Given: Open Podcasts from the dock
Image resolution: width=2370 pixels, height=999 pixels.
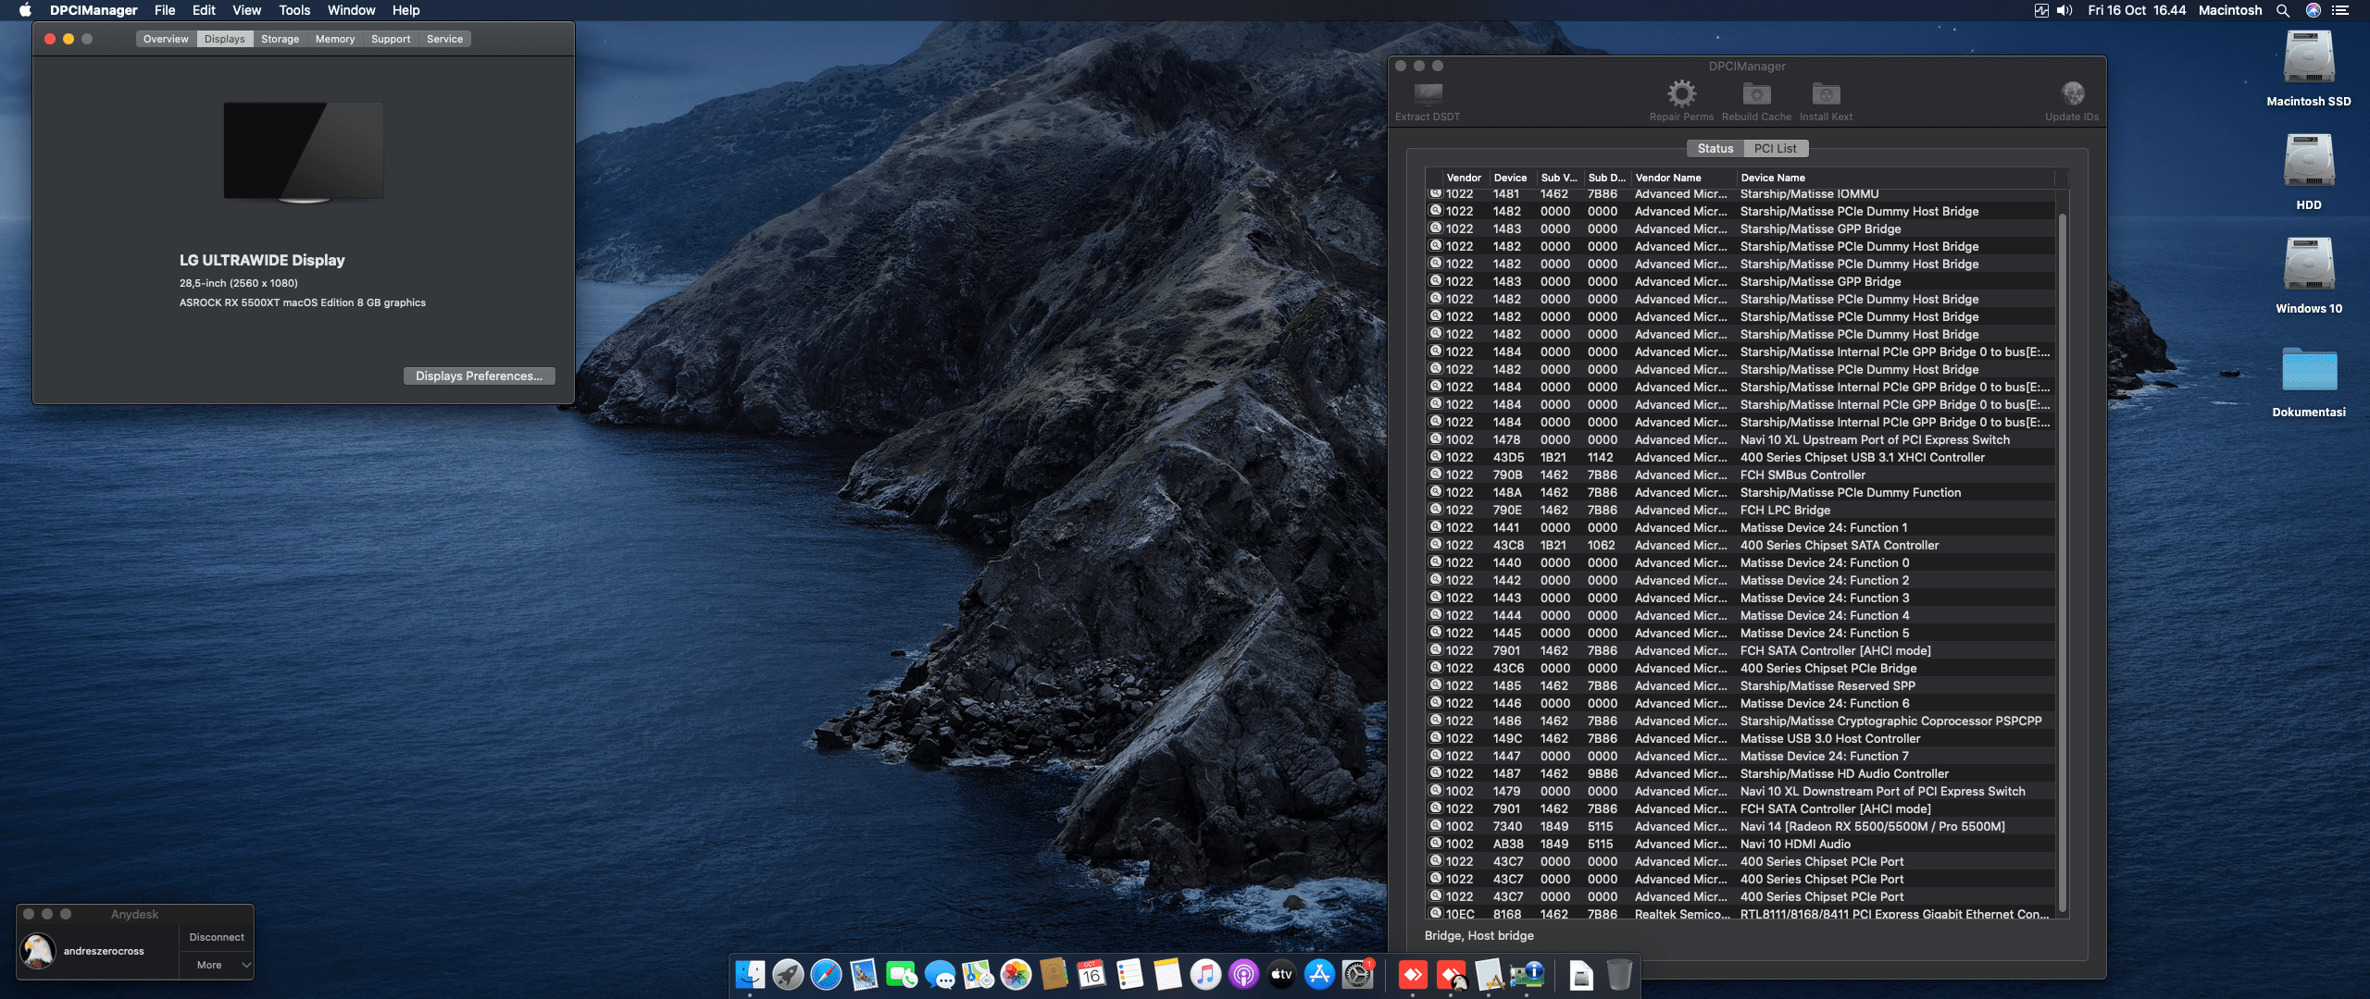Looking at the screenshot, I should click(1243, 974).
